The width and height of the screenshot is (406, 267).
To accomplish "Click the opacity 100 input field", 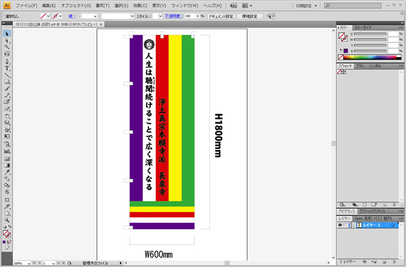I will pyautogui.click(x=190, y=16).
